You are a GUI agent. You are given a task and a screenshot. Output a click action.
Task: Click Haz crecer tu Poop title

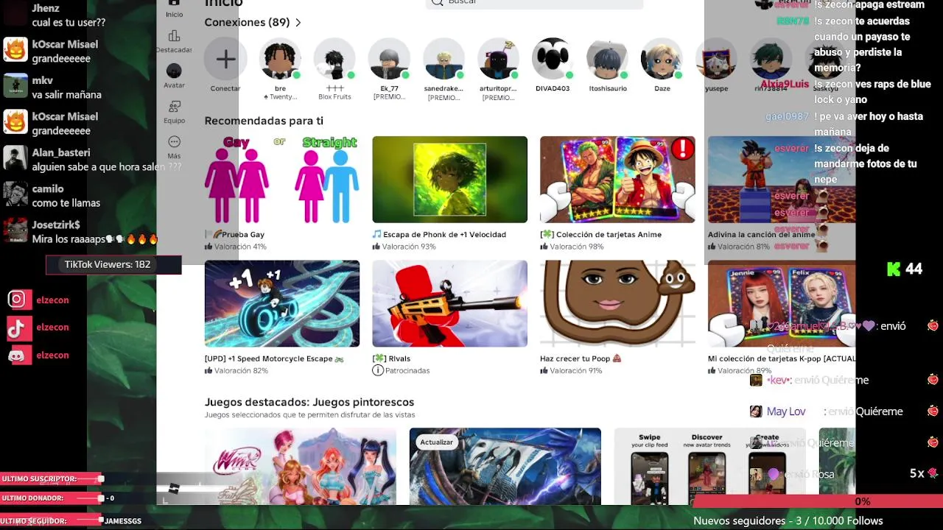581,358
